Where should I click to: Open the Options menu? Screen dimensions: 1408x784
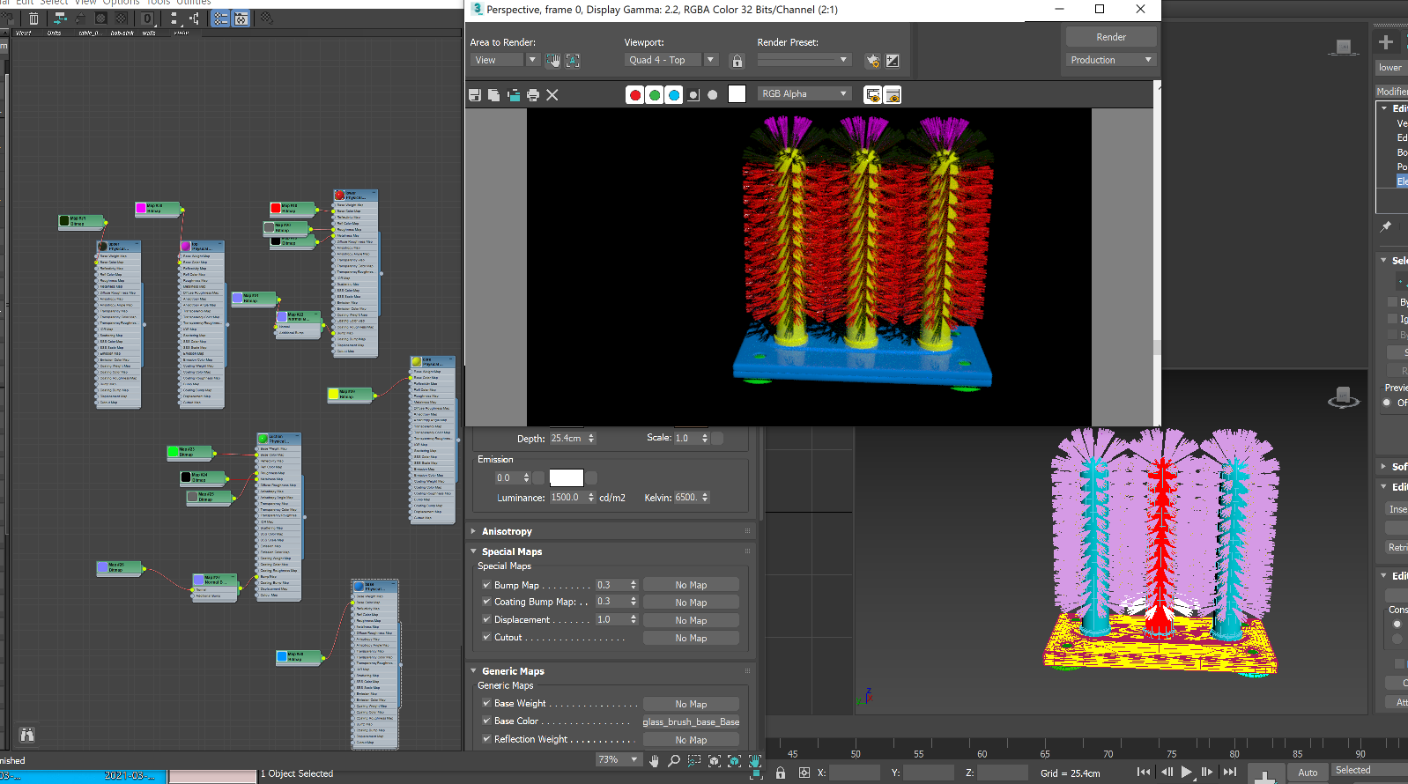(121, 3)
